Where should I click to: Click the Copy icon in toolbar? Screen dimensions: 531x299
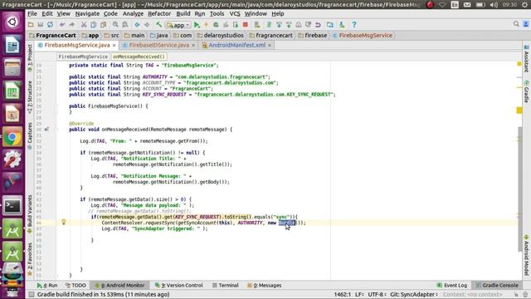[x=94, y=25]
